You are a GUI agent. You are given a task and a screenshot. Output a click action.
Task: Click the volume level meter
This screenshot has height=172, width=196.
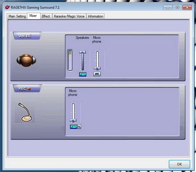pos(70,60)
